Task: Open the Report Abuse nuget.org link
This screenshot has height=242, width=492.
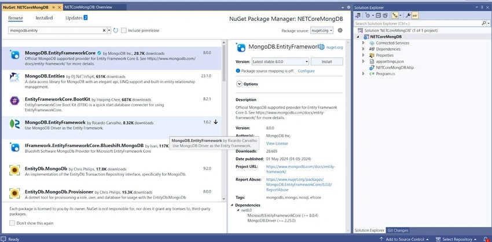Action: tap(299, 185)
